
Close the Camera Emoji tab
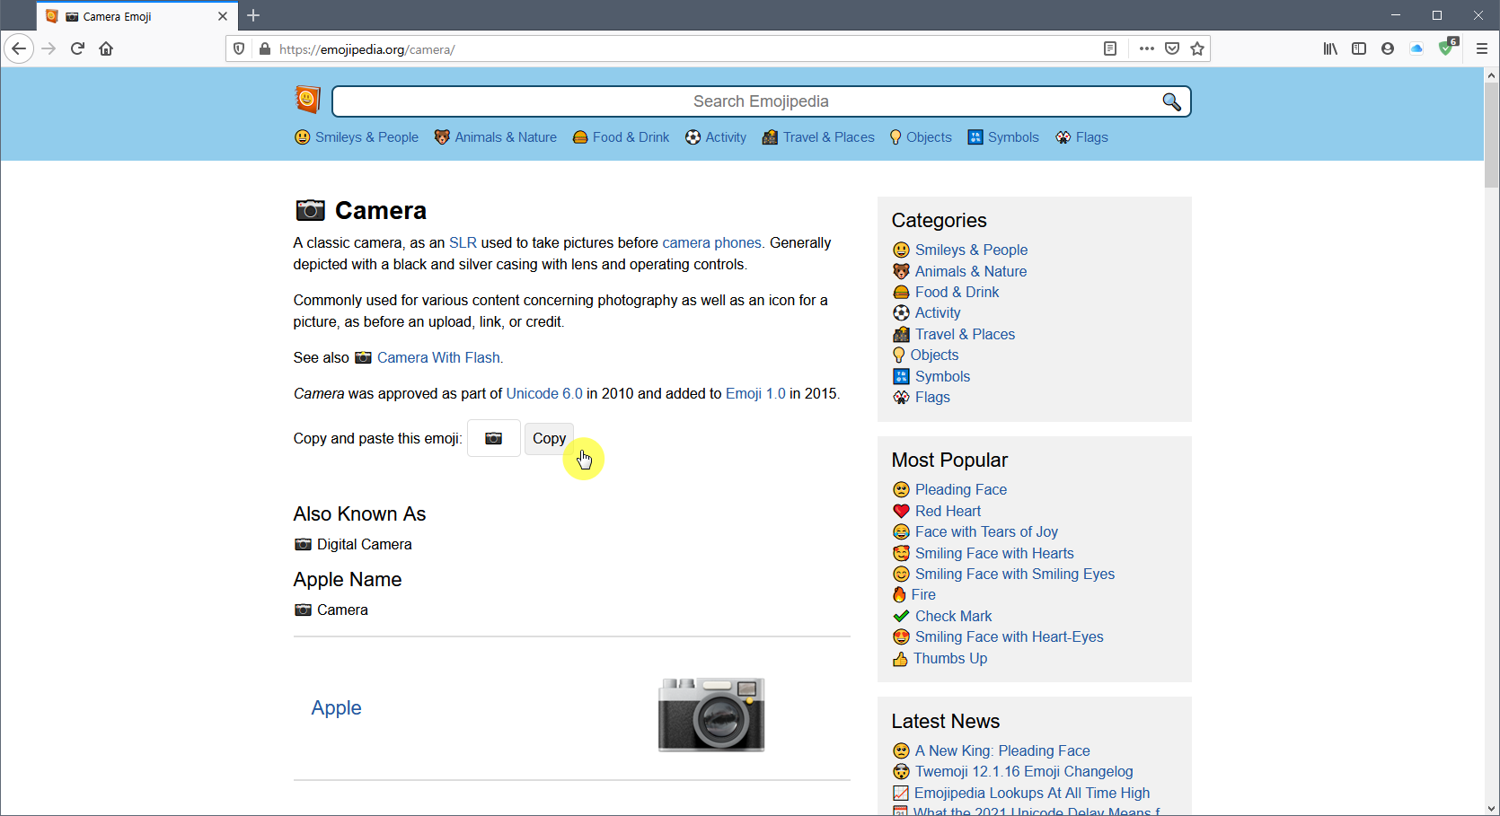click(223, 16)
